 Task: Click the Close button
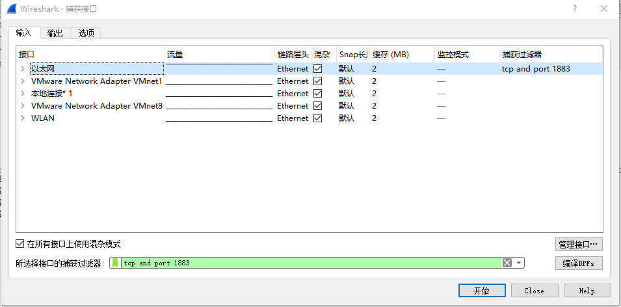click(x=535, y=291)
